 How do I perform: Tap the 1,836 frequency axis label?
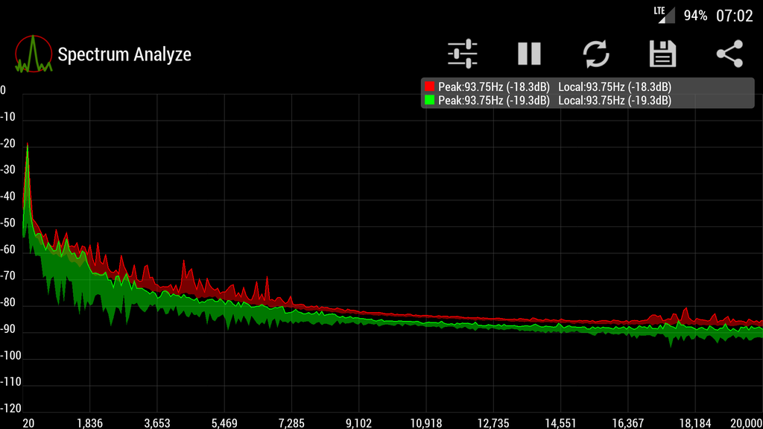click(89, 423)
